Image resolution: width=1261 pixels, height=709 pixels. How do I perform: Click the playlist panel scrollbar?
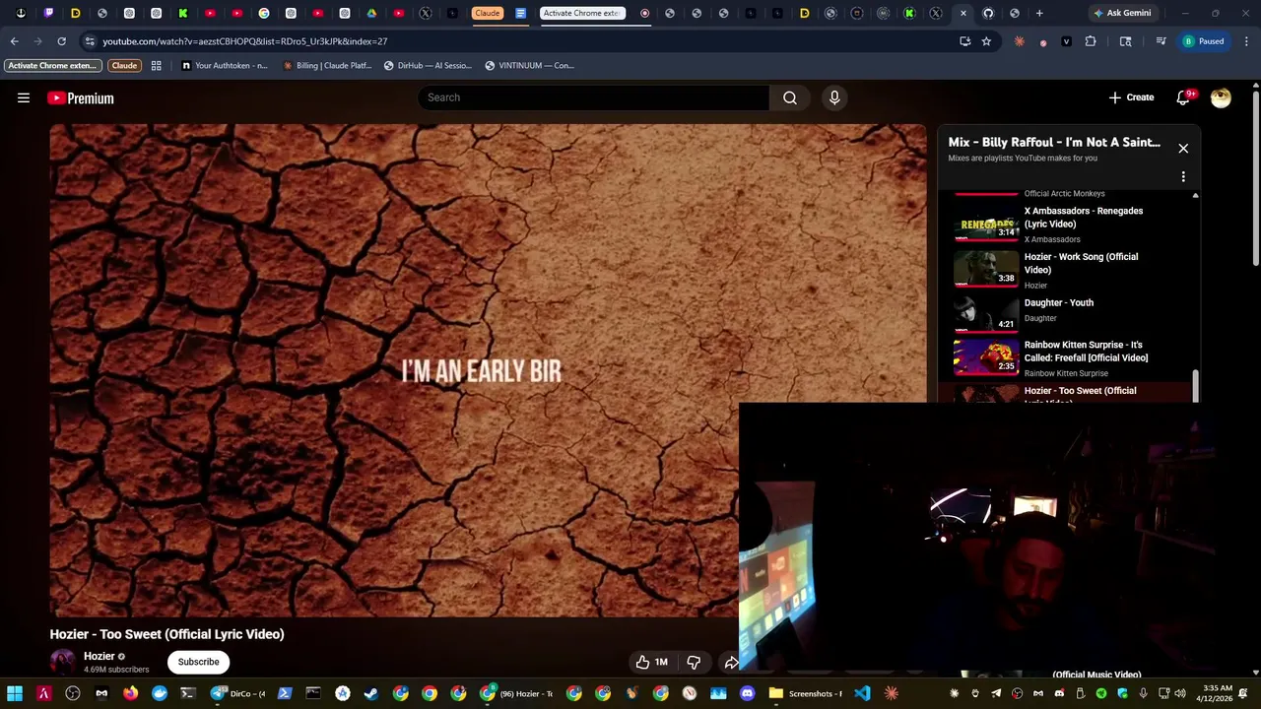[x=1196, y=386]
